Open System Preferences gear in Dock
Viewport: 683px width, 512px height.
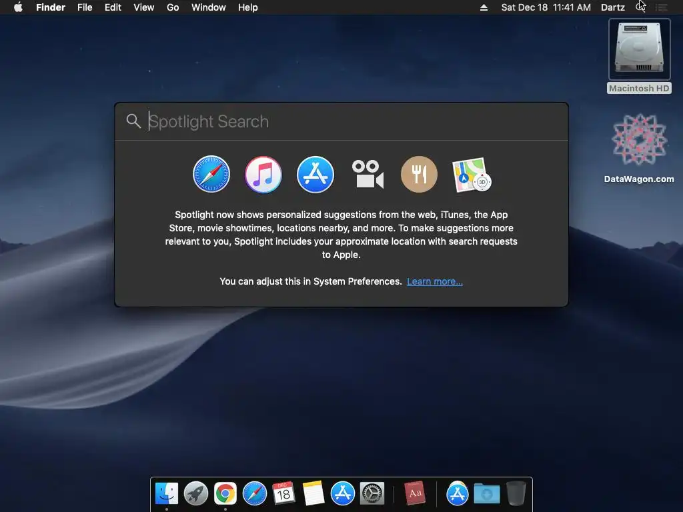372,493
